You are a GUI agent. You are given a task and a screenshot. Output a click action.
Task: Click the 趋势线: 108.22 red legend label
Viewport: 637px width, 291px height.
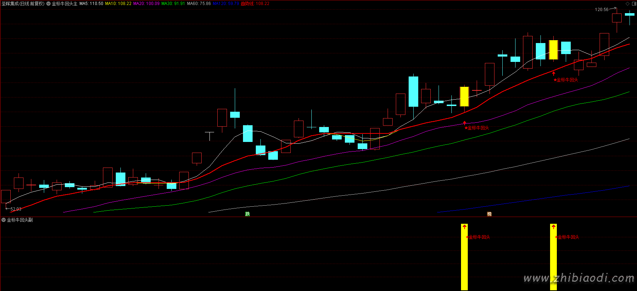(255, 4)
